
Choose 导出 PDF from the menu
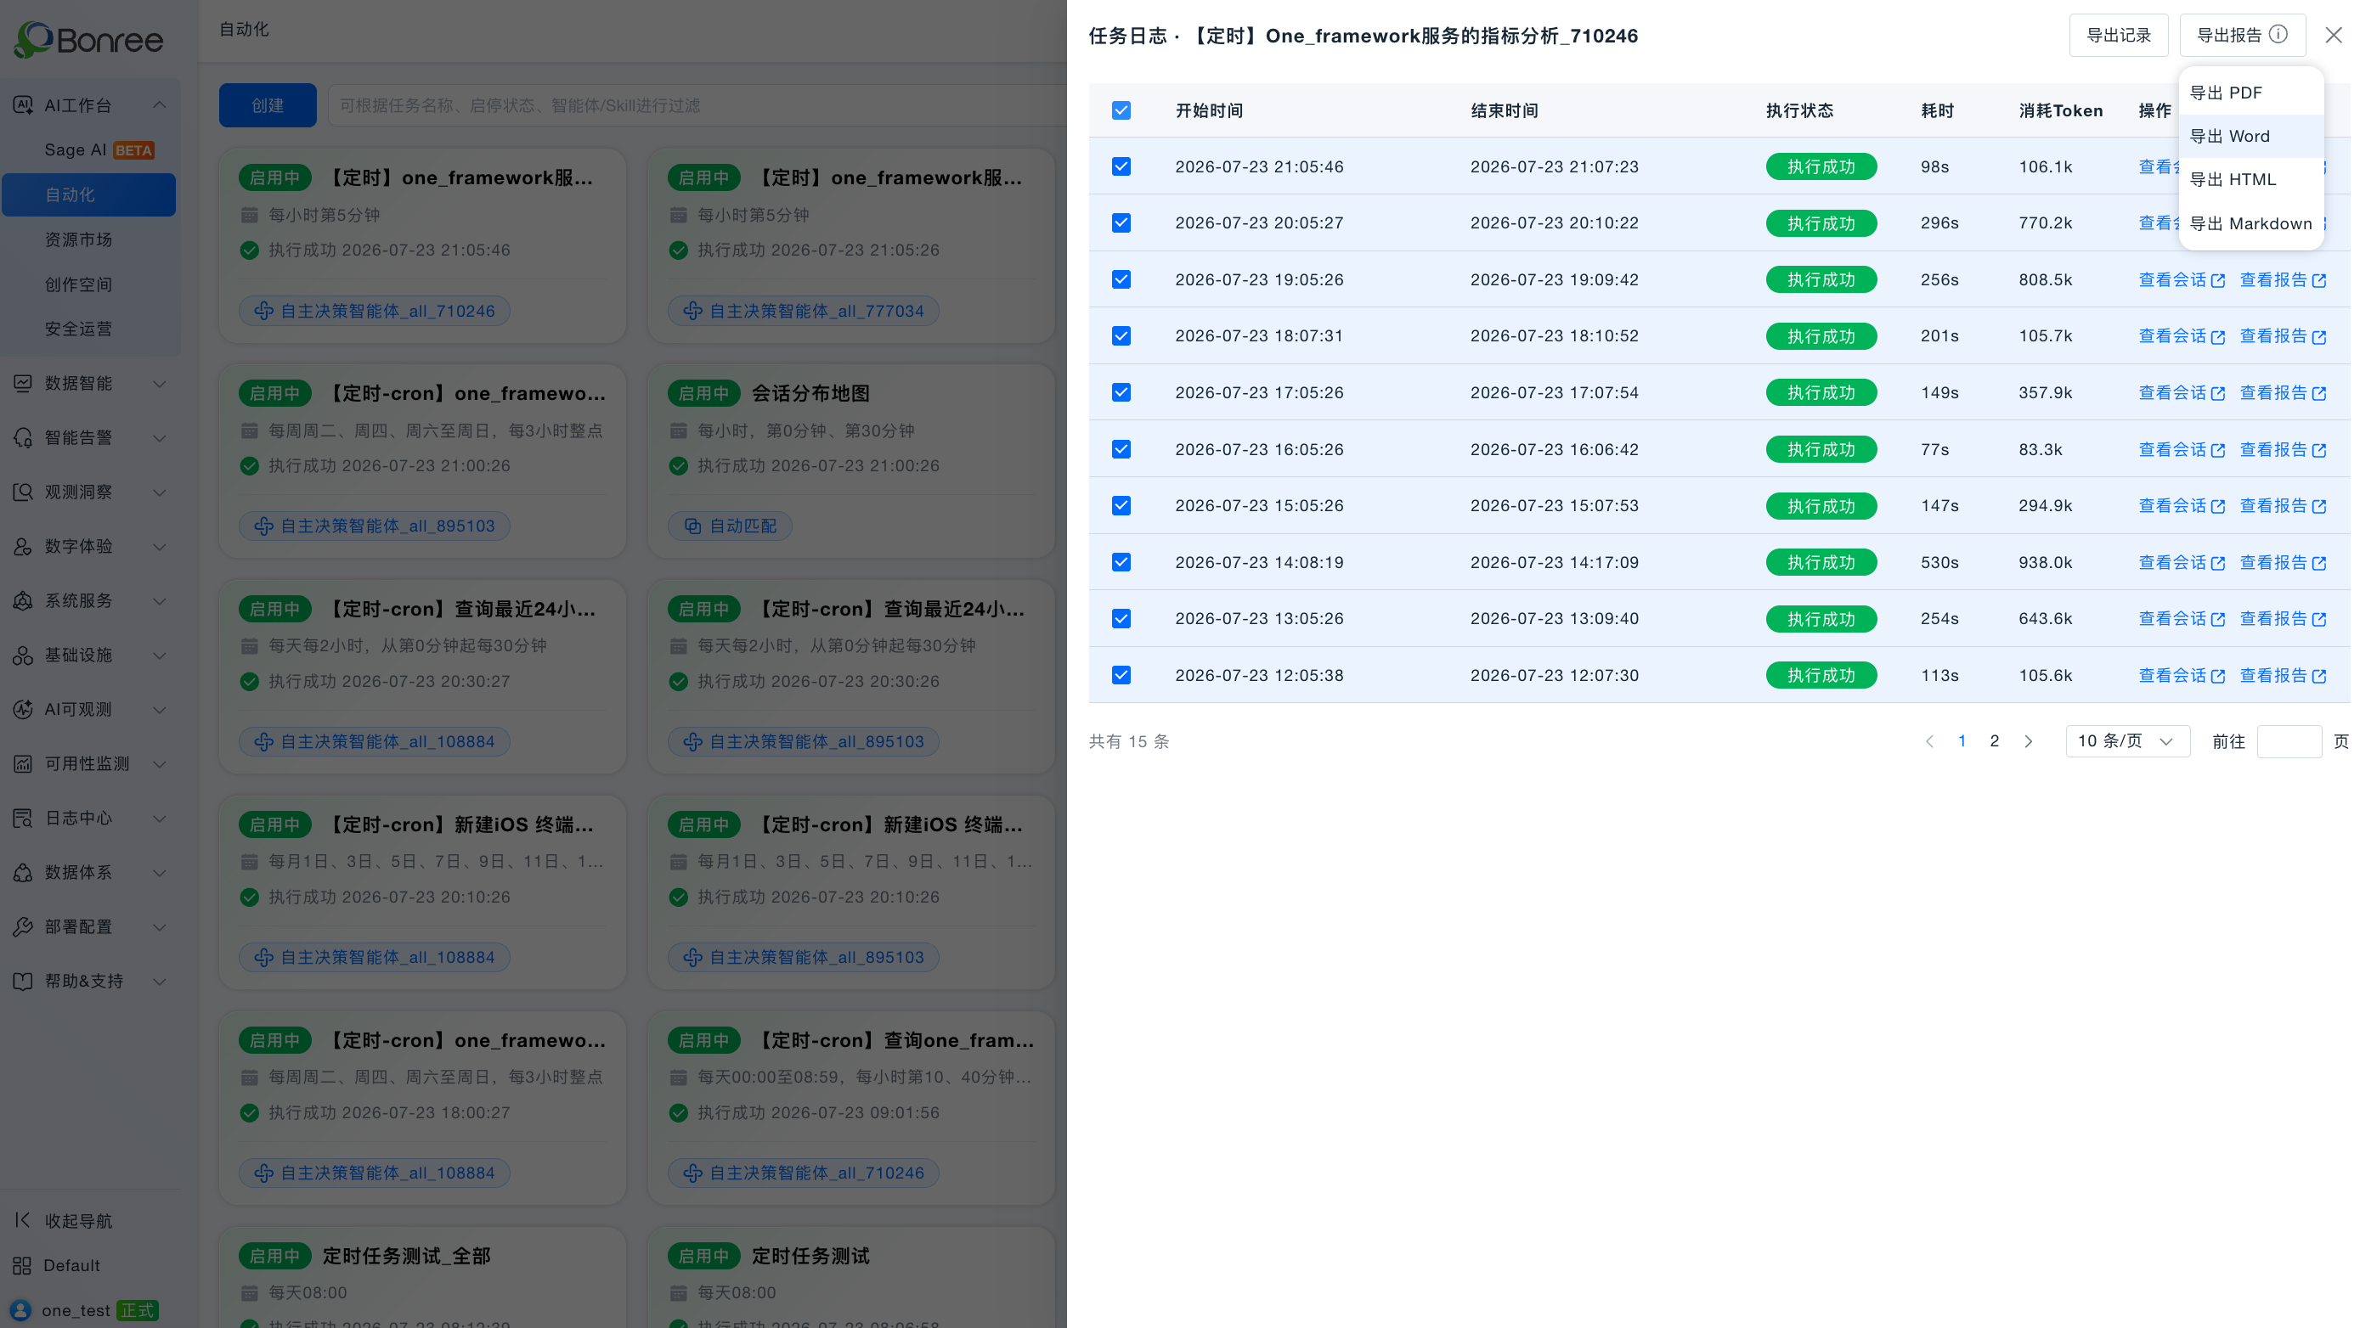point(2251,93)
